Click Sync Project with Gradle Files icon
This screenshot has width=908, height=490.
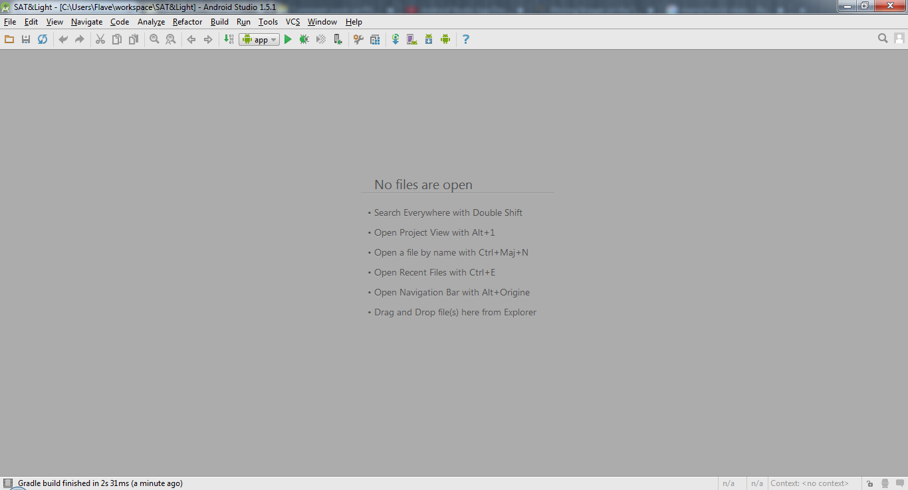click(396, 40)
